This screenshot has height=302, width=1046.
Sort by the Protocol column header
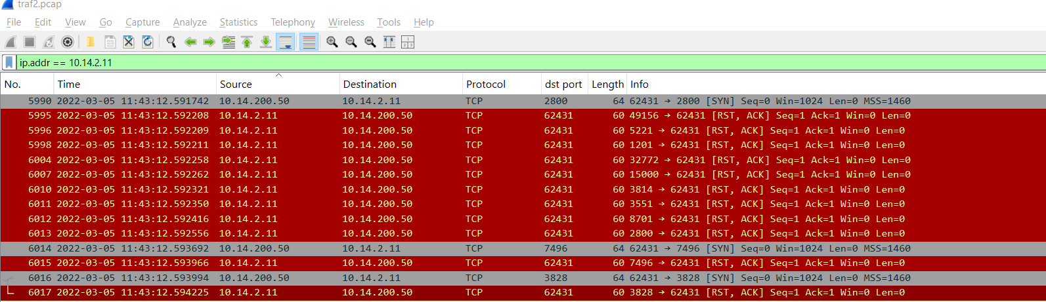click(502, 84)
